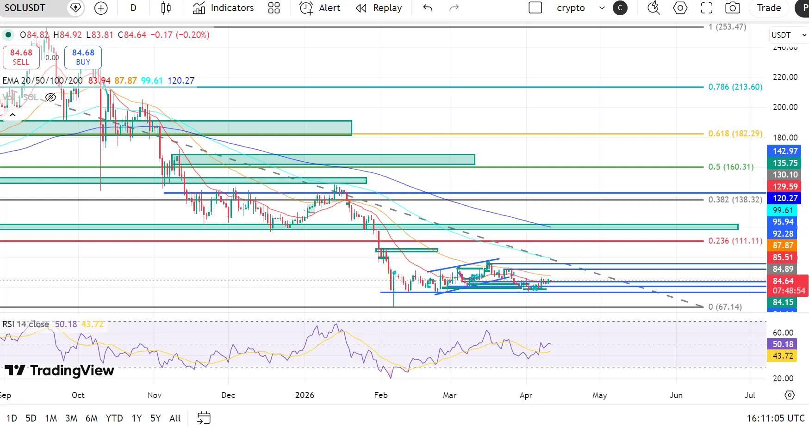Collapse the indicator legend chevron
This screenshot has height=428, width=809.
pos(12,115)
